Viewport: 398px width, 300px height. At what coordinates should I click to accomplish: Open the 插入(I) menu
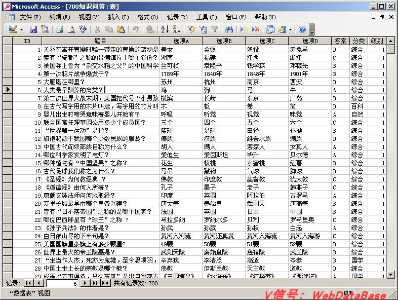[118, 17]
